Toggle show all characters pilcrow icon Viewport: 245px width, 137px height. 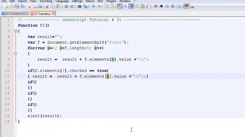point(125,6)
